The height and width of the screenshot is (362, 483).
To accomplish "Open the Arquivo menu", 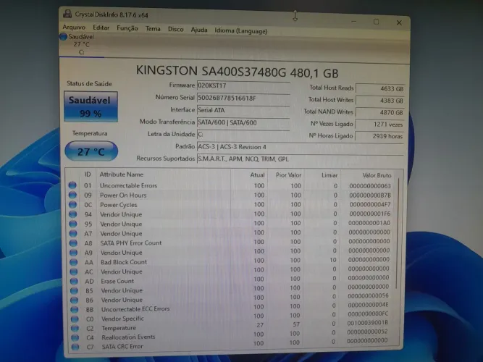I will pyautogui.click(x=74, y=28).
